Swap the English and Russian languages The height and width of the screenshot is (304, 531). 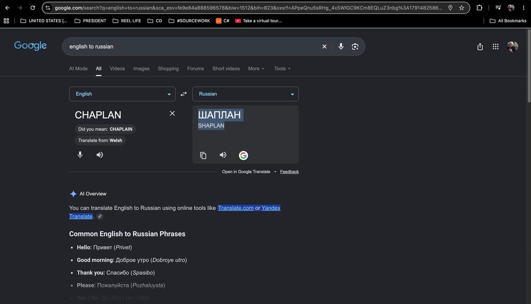(x=184, y=94)
